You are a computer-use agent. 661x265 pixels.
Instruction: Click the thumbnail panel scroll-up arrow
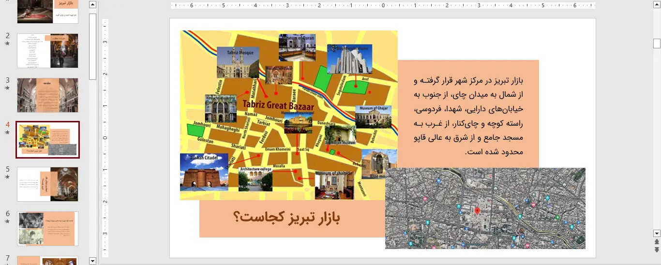coord(93,5)
